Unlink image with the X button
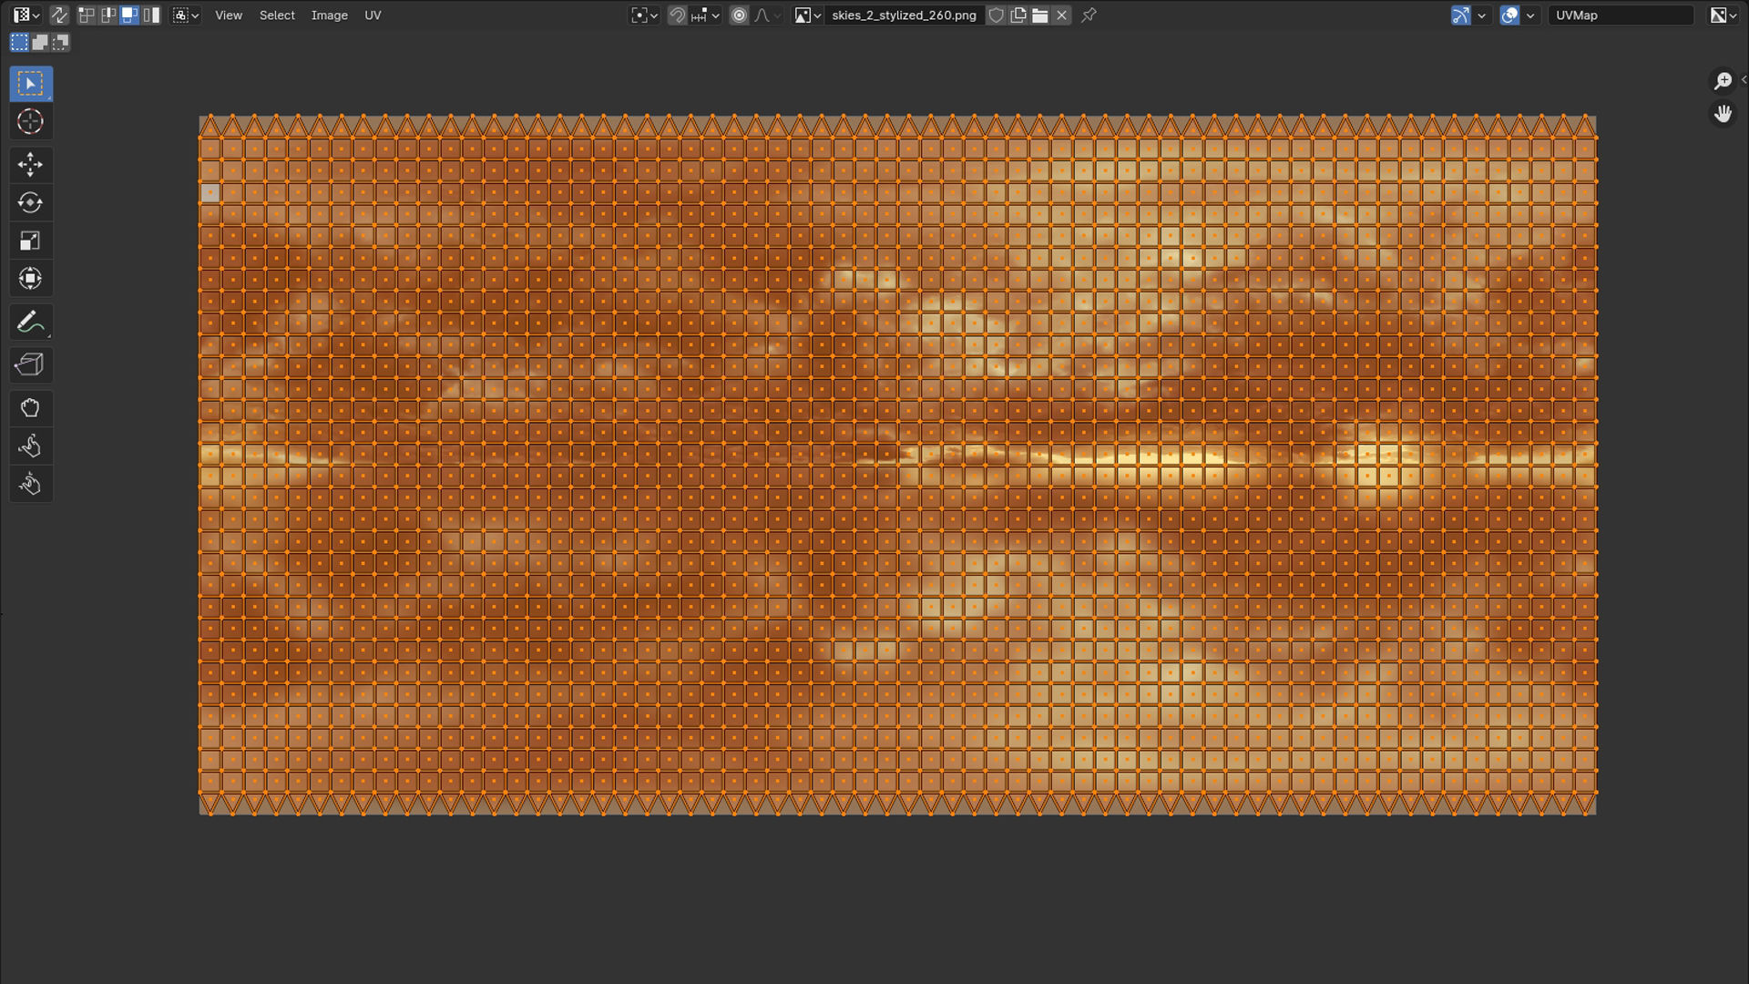The image size is (1749, 984). click(1061, 15)
